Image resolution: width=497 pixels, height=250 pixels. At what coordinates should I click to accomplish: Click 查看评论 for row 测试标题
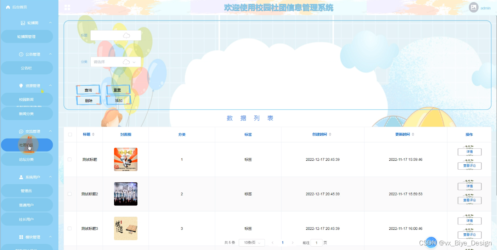(469, 165)
